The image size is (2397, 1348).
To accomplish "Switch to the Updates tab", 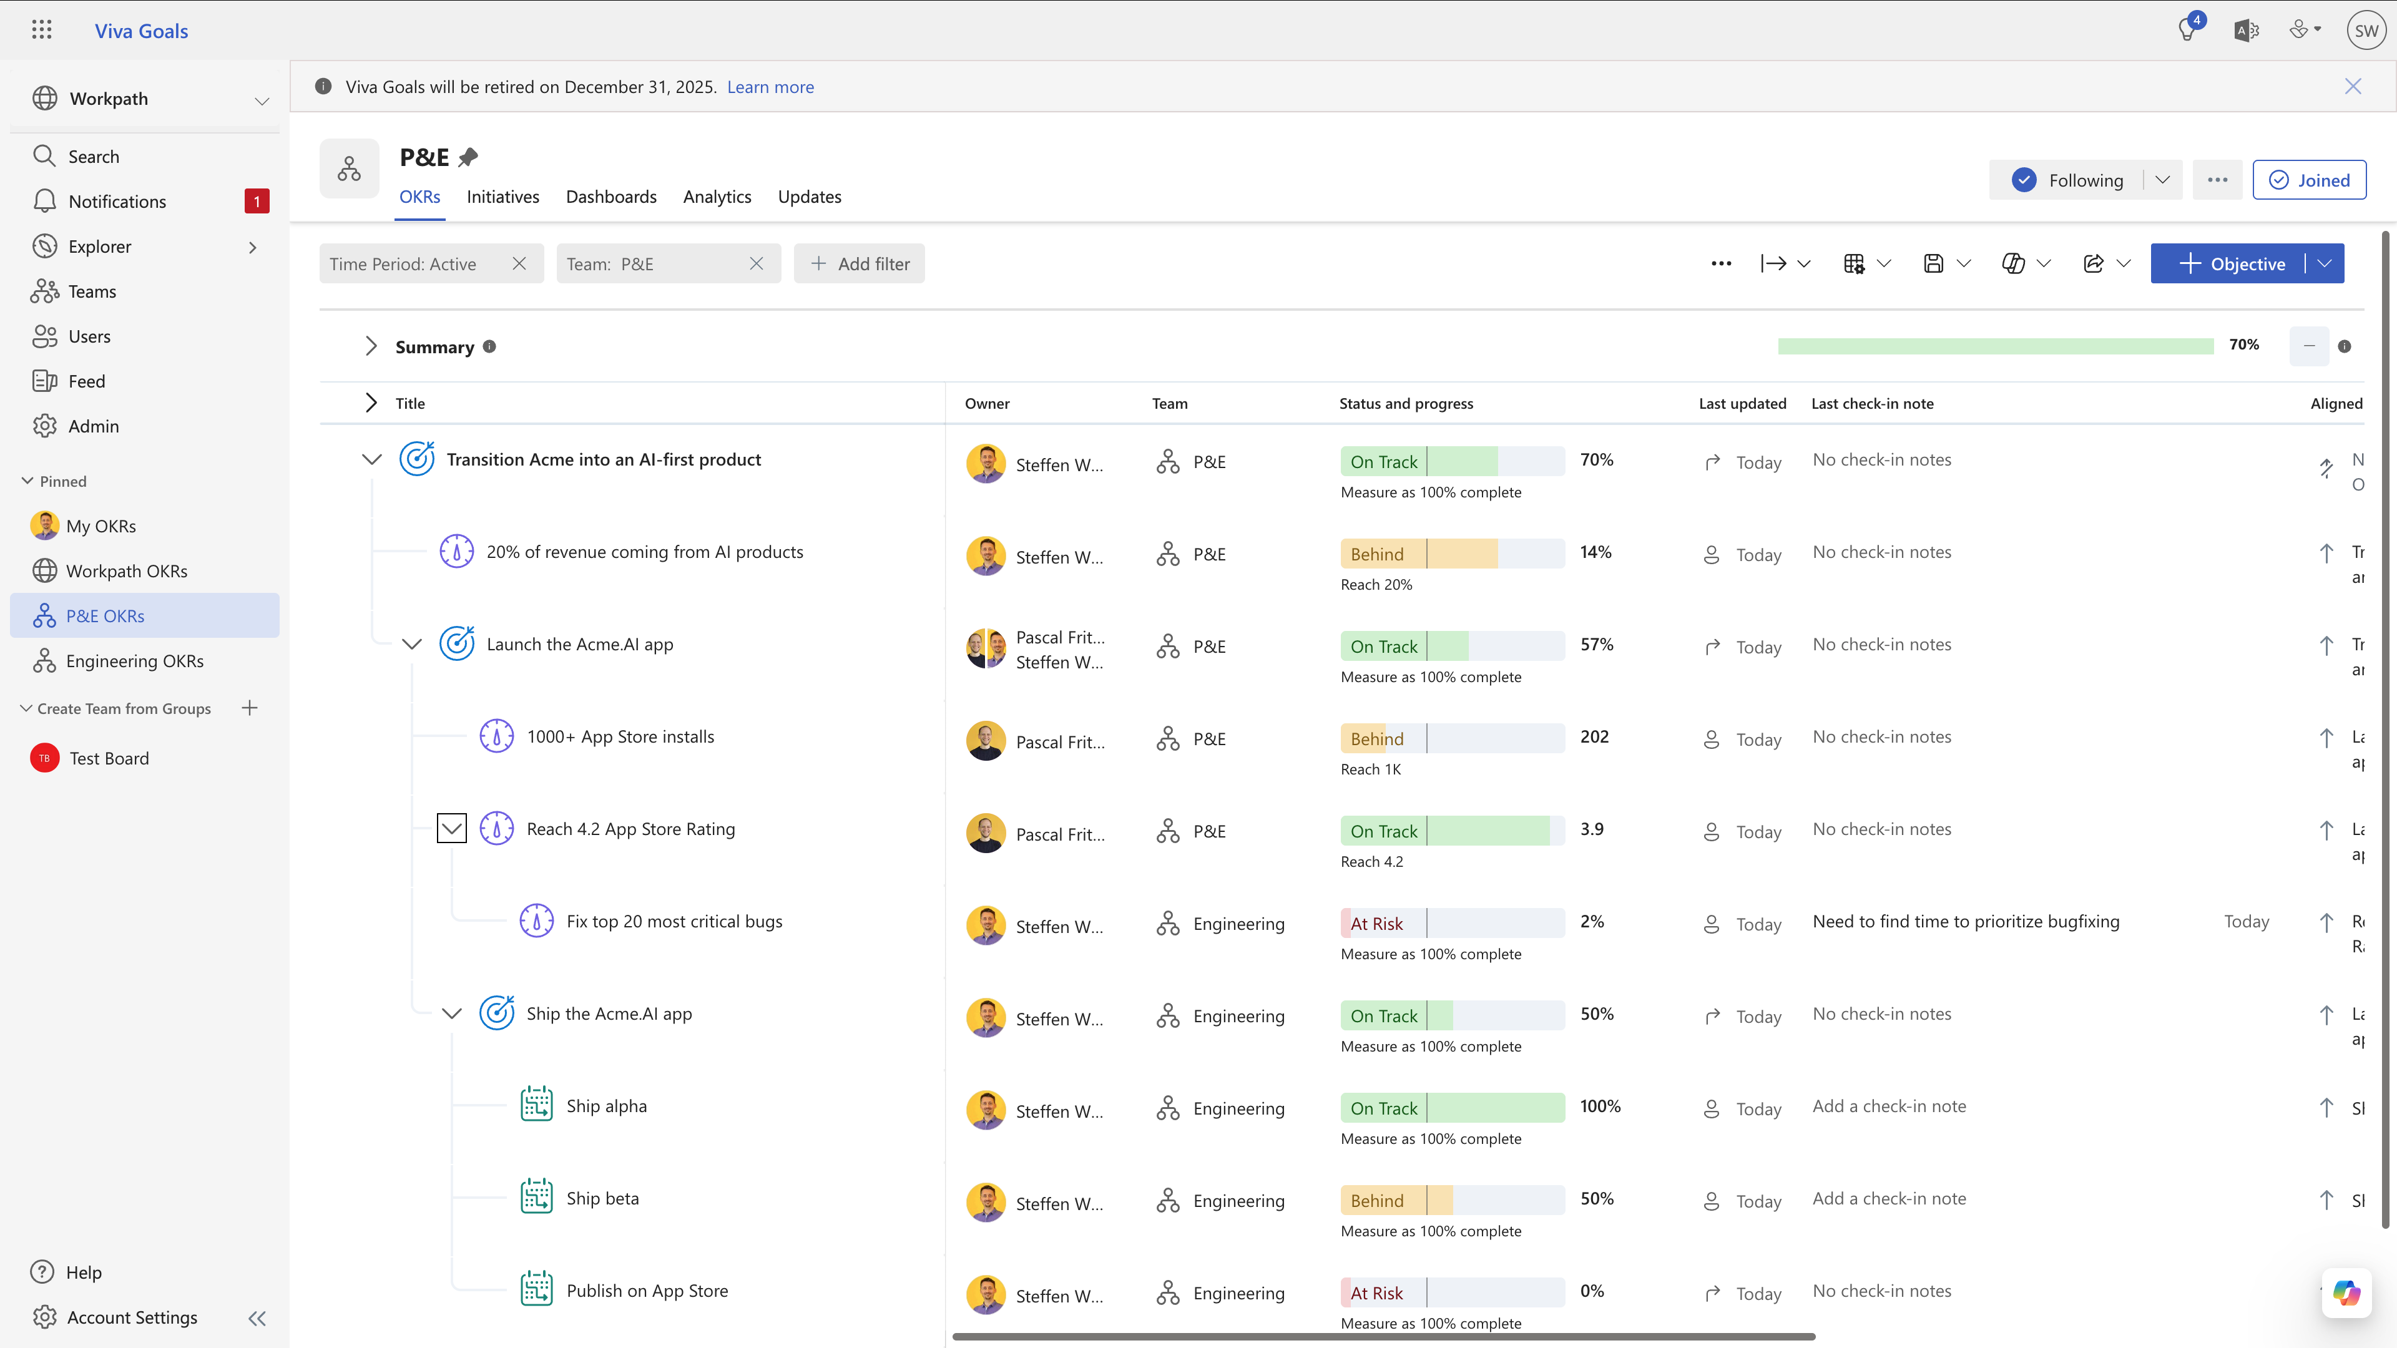I will [x=808, y=197].
